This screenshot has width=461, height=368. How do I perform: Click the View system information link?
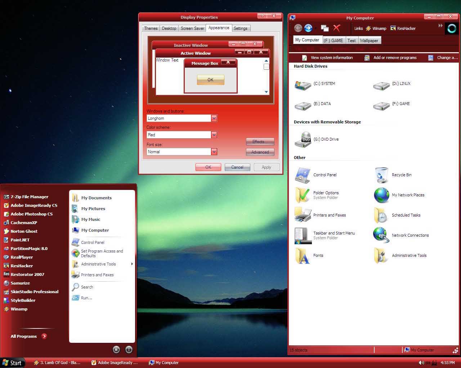(331, 58)
